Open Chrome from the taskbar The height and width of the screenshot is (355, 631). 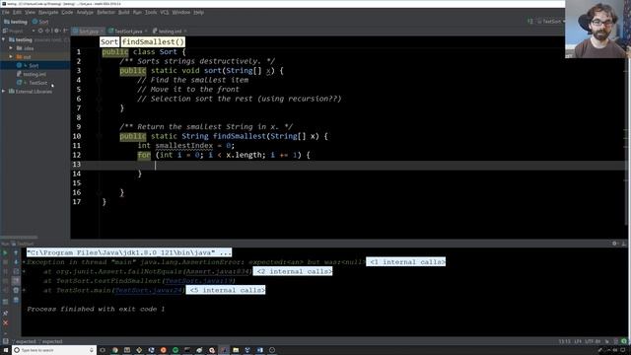[x=114, y=350]
